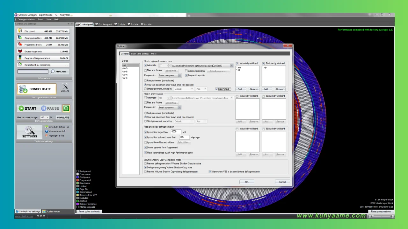Click the Estimated time remaining clock icon
Viewport: 408px width, 229px height.
coord(20,64)
